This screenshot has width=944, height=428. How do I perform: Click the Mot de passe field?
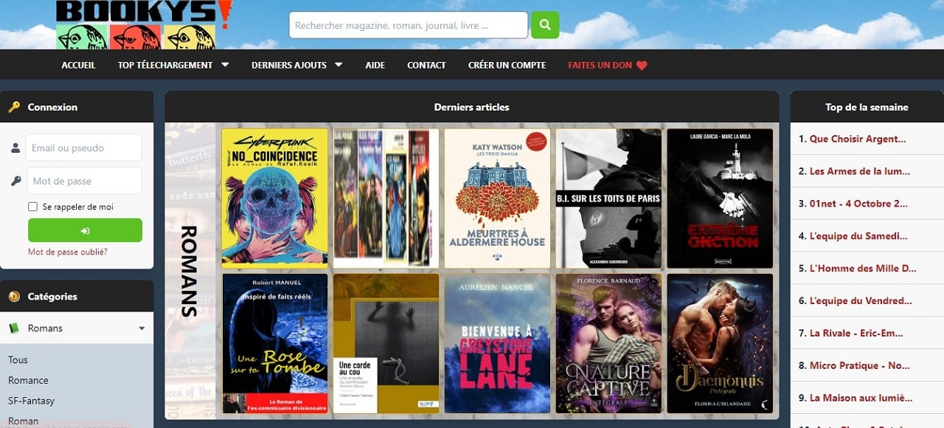pyautogui.click(x=83, y=181)
